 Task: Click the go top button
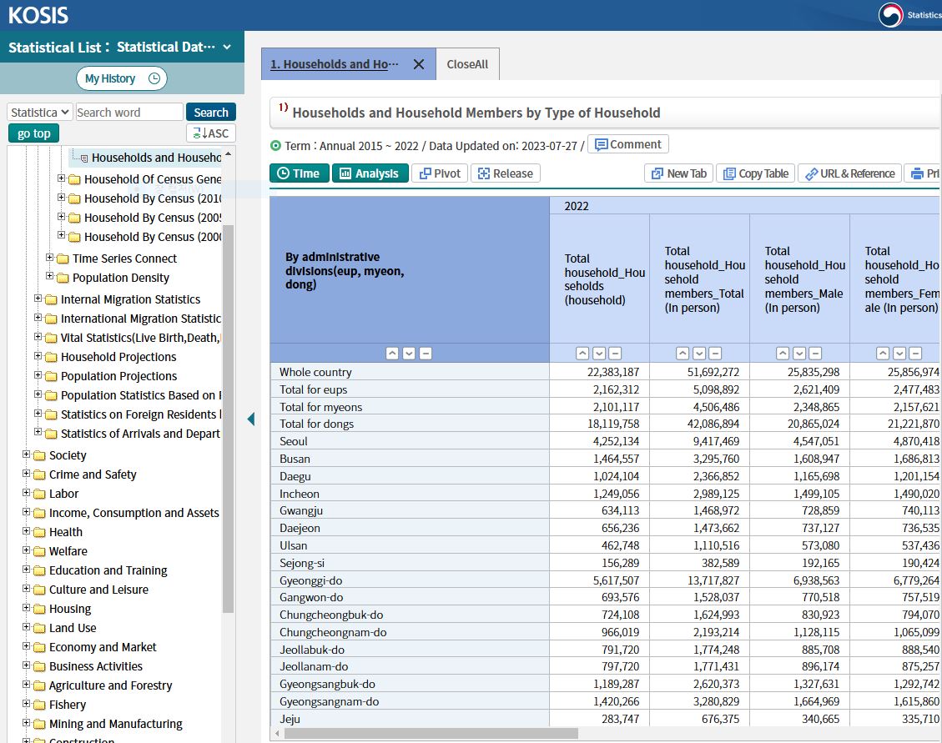[33, 133]
